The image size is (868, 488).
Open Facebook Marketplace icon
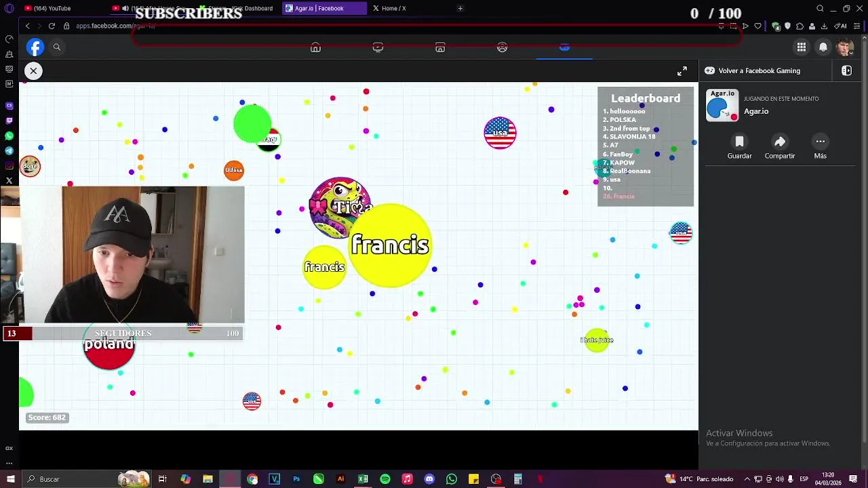(x=440, y=47)
